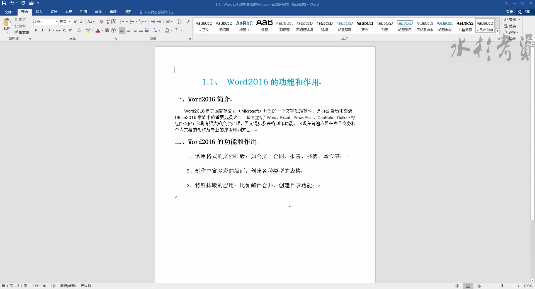Switch to the Layout (布局) tab
The height and width of the screenshot is (289, 535).
click(69, 12)
